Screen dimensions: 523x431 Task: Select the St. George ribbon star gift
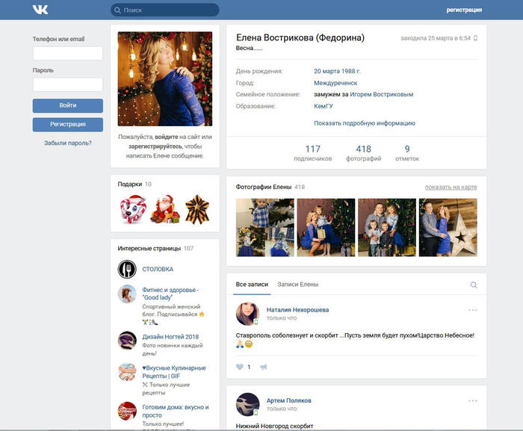click(197, 209)
